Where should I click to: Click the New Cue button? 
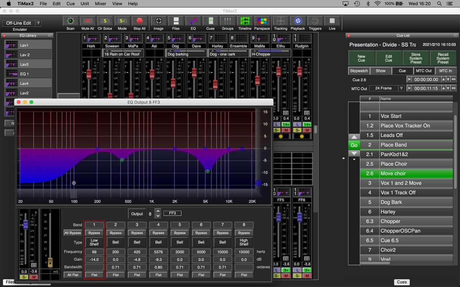tap(361, 58)
